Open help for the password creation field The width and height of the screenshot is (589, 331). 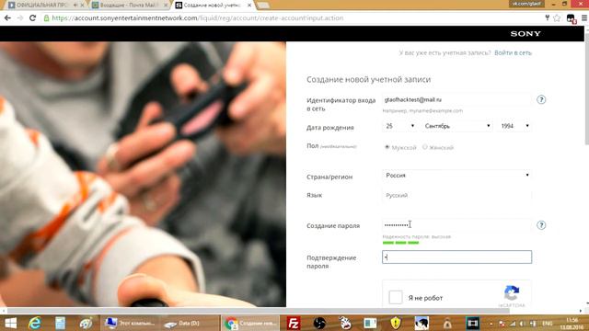click(541, 225)
